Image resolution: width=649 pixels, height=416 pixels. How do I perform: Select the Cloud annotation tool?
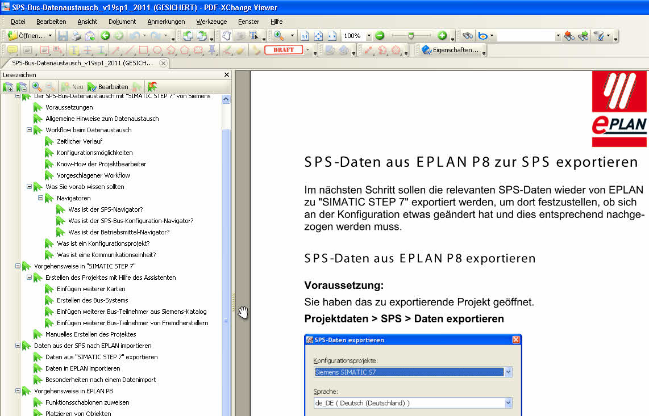[199, 50]
